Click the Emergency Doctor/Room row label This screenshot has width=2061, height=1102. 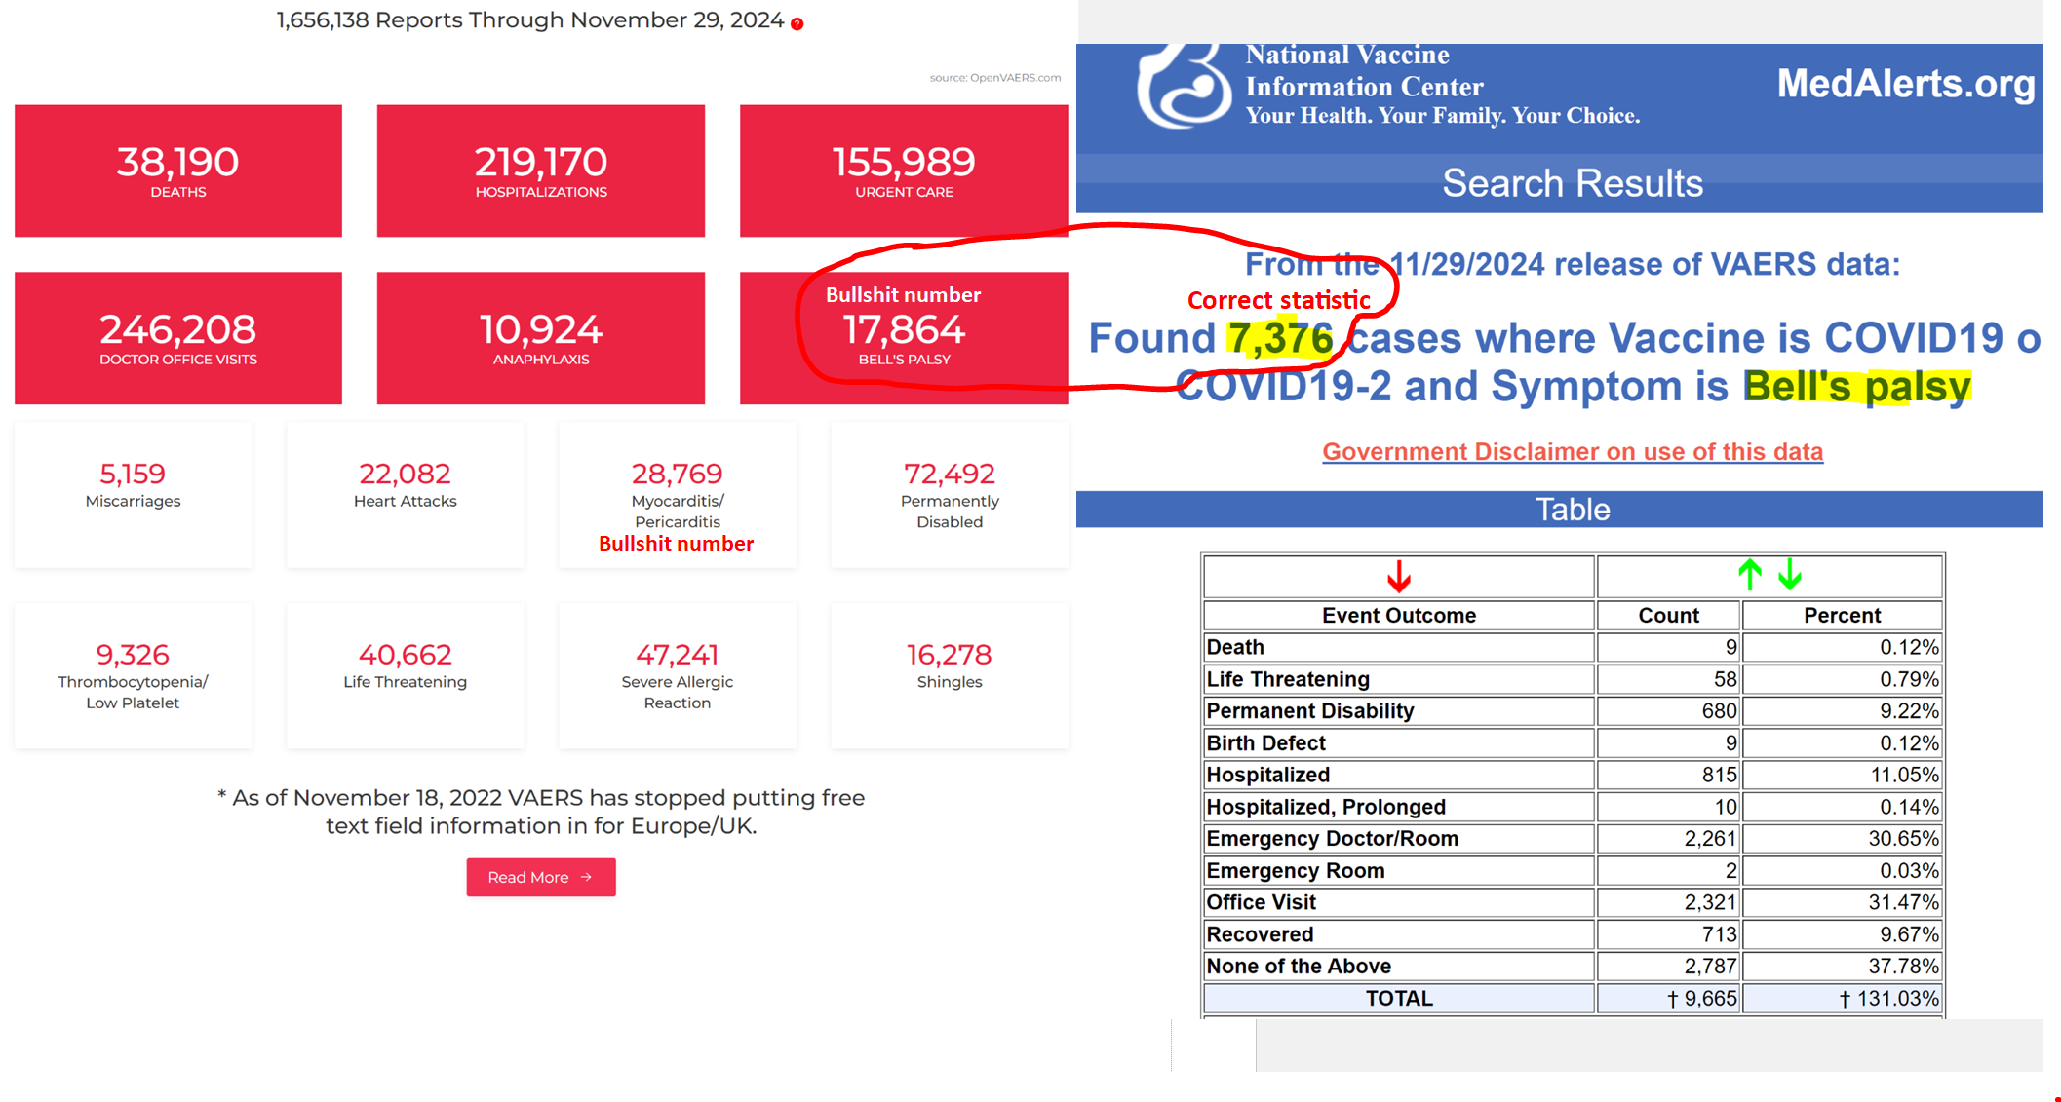pos(1333,839)
